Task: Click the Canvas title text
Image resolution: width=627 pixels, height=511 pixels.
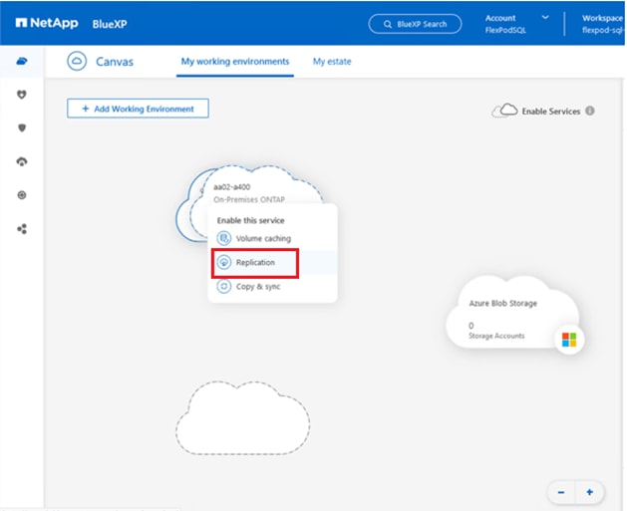Action: [115, 62]
